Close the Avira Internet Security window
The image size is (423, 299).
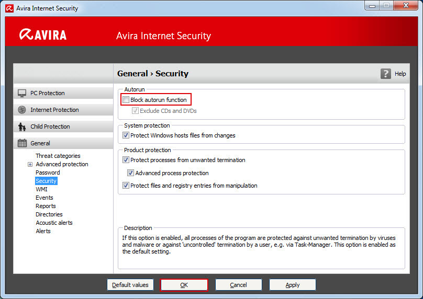tap(406, 6)
